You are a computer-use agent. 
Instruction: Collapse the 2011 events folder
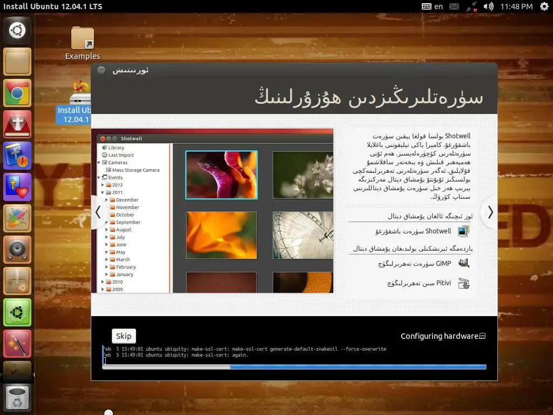click(x=103, y=192)
